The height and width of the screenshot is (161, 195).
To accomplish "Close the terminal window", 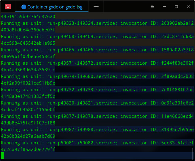I will (188, 7).
